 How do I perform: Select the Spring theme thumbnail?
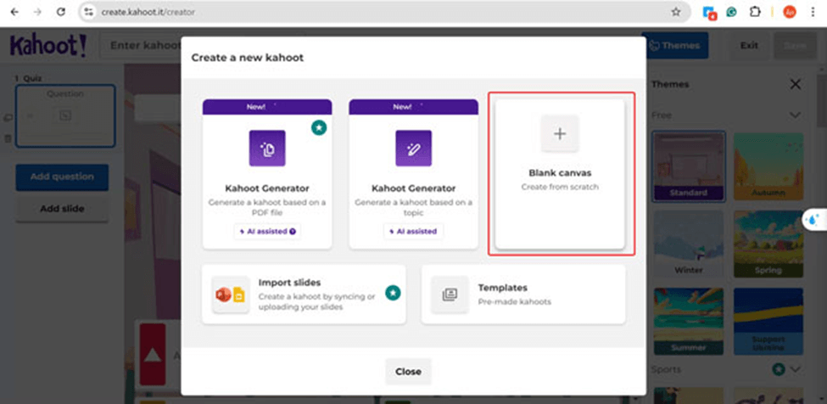pos(768,244)
